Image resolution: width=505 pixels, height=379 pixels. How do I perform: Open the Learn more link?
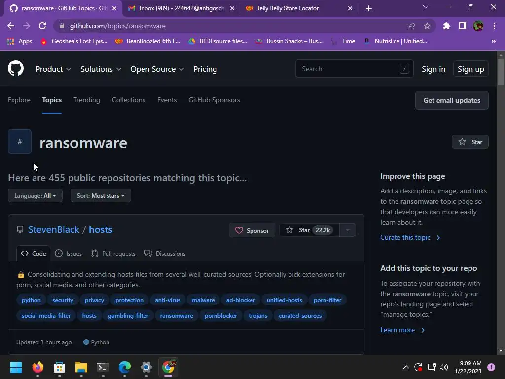coord(402,330)
